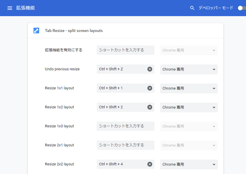Click the Resize 2x1 layout label
This screenshot has width=246, height=174.
pyautogui.click(x=59, y=145)
